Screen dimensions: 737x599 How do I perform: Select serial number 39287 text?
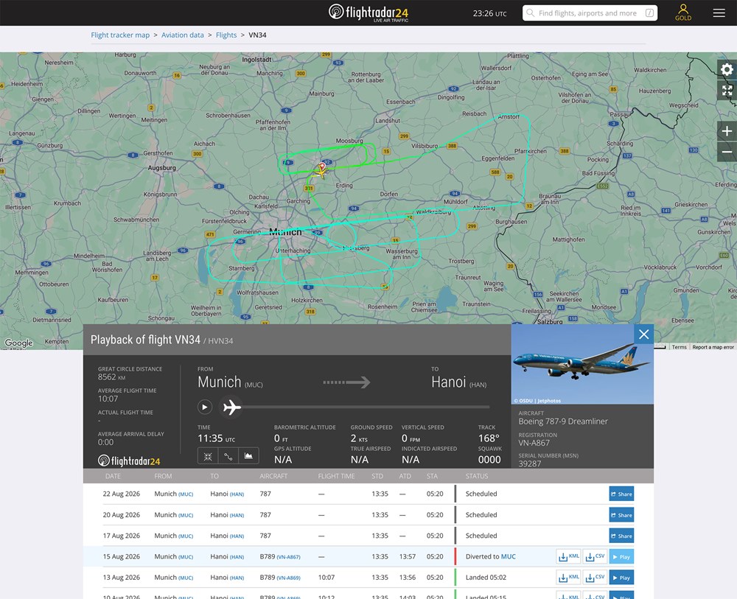530,463
